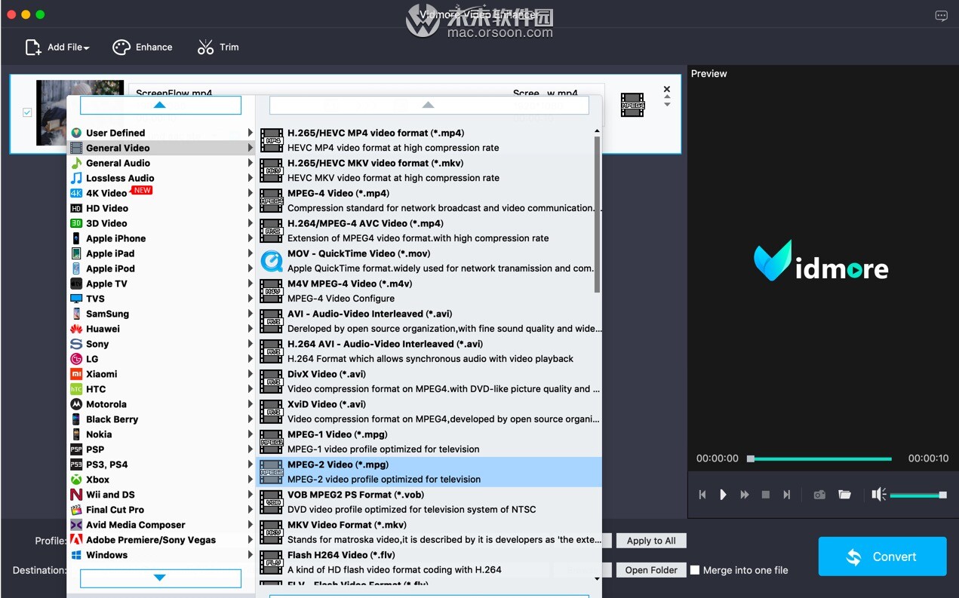Click the VOB MPEG2 PS format icon
The image size is (959, 598).
[x=272, y=502]
